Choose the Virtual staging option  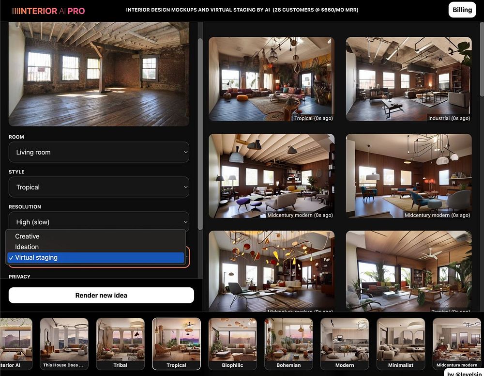pos(96,257)
